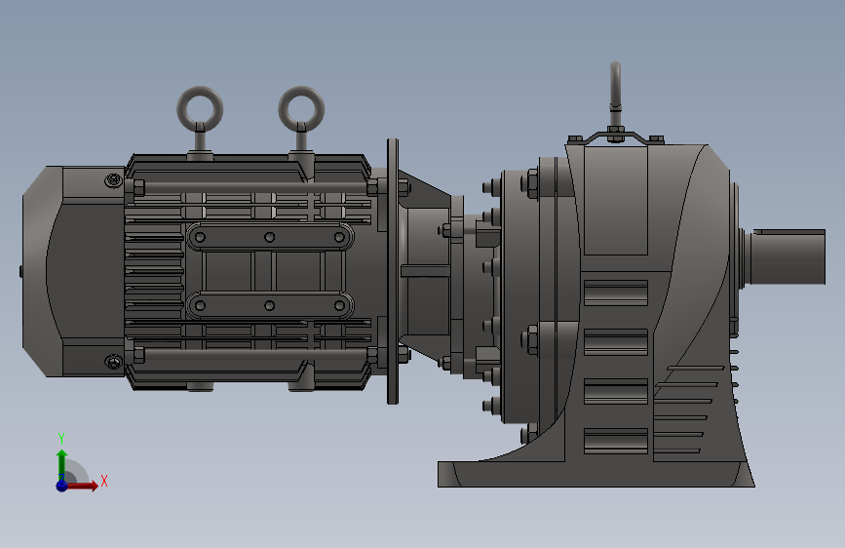The height and width of the screenshot is (548, 845).
Task: Select the bottom tie rod on the motor
Action: coord(255,354)
